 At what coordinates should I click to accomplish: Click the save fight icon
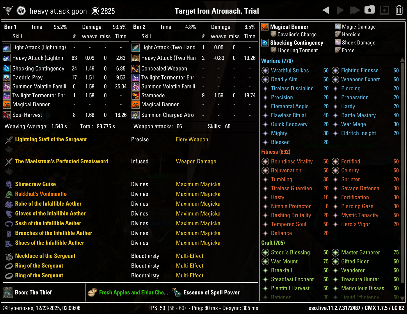point(369,10)
